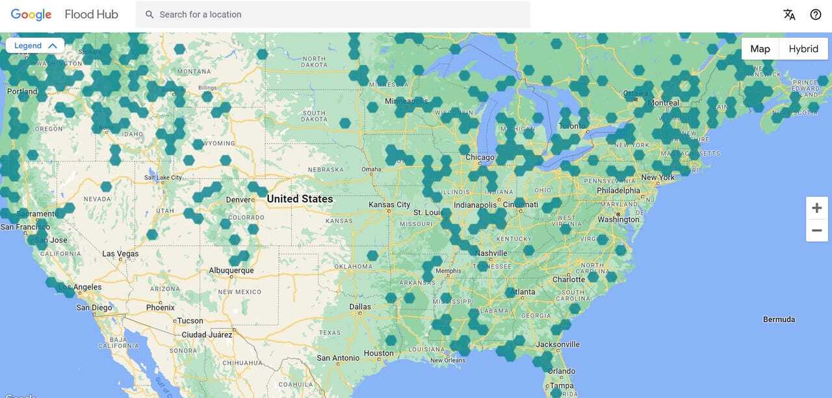Click the Orlando label

tap(561, 371)
